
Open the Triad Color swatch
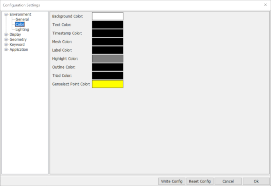pyautogui.click(x=108, y=76)
